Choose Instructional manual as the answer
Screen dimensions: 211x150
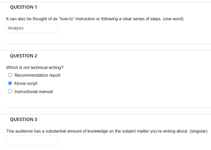click(x=10, y=91)
